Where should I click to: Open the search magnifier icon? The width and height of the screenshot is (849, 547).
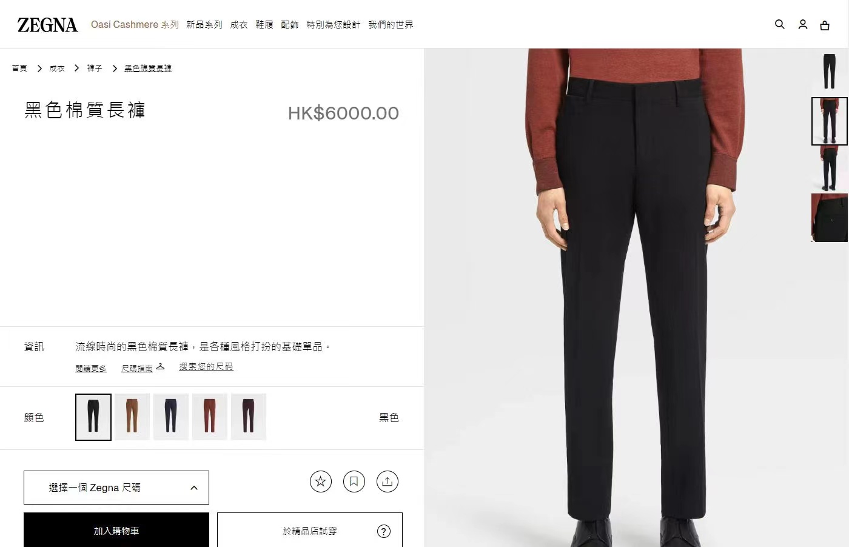(780, 24)
